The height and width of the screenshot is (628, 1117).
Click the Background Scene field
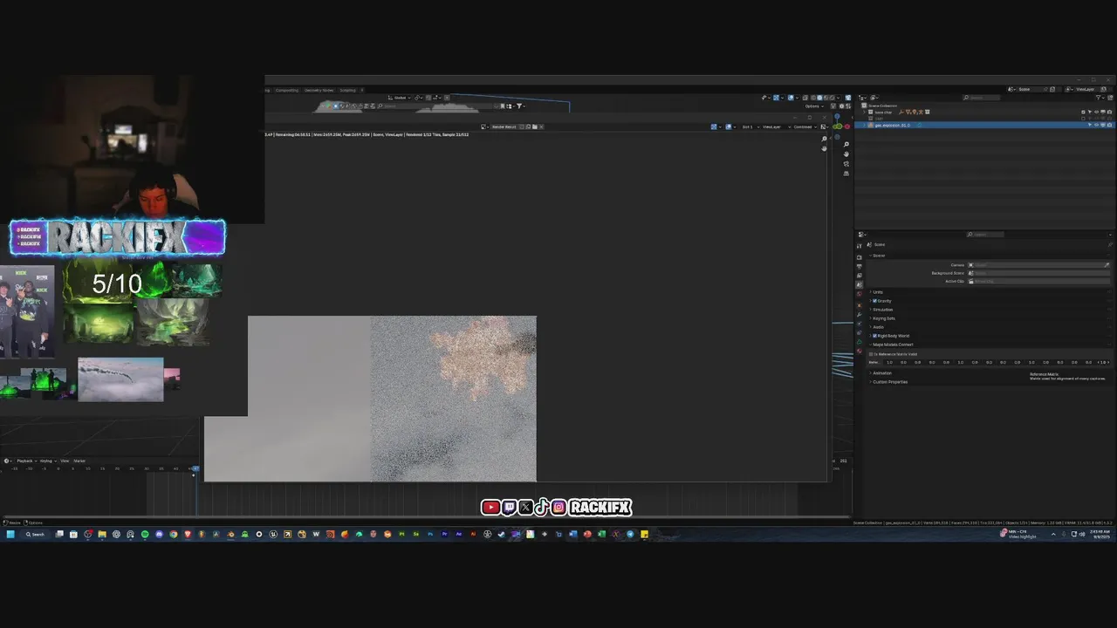pos(1038,273)
